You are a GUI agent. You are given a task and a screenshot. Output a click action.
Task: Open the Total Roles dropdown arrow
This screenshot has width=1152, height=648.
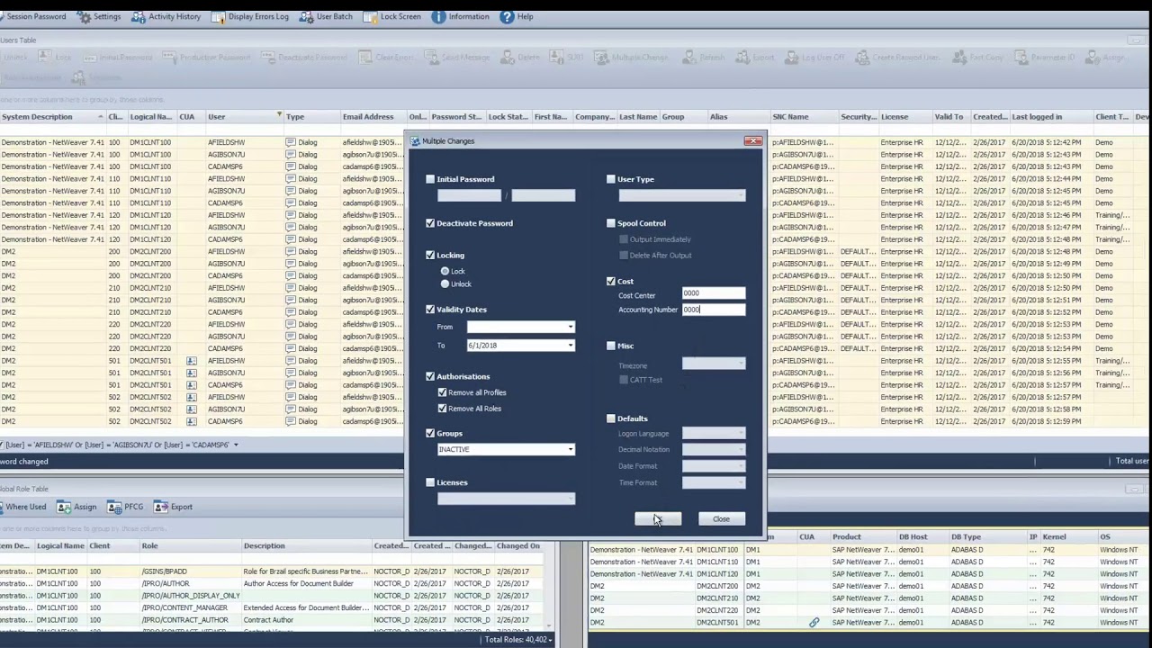549,640
